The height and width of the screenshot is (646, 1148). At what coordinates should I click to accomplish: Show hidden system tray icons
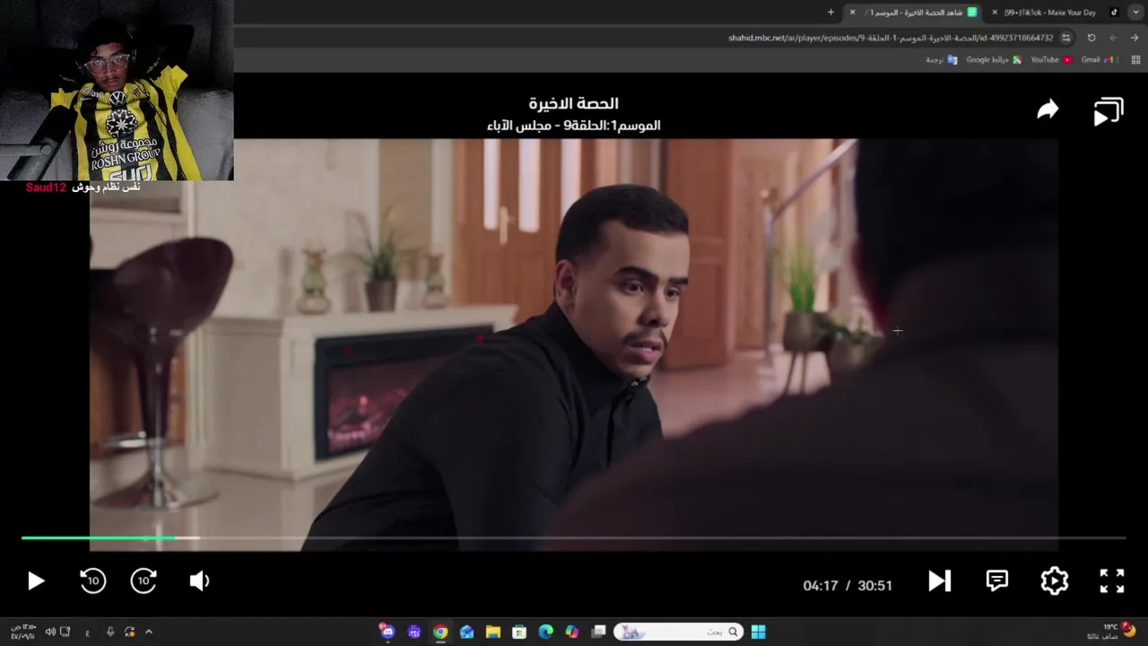point(149,632)
